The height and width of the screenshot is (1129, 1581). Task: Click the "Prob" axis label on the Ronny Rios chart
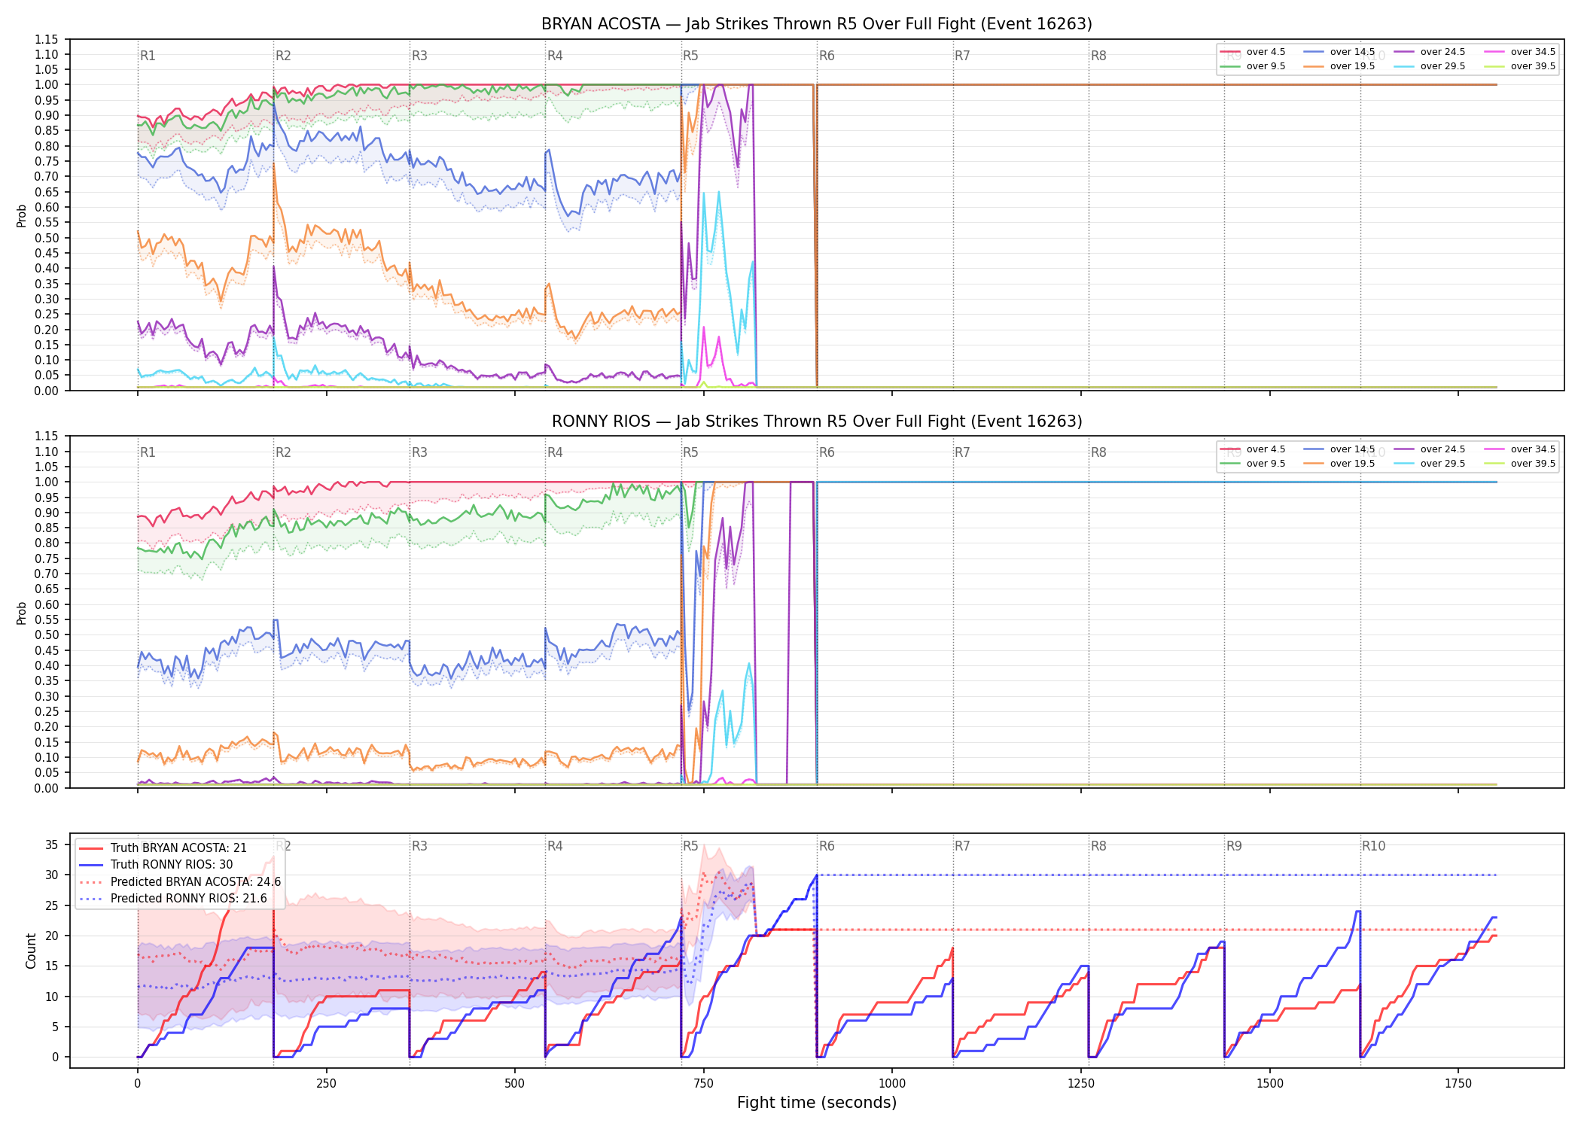22,613
